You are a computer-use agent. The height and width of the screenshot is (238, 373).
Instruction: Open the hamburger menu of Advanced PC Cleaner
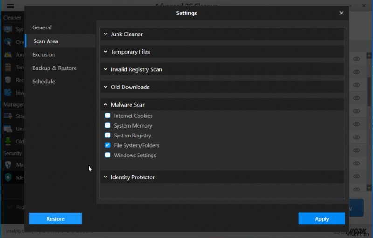pos(11,6)
